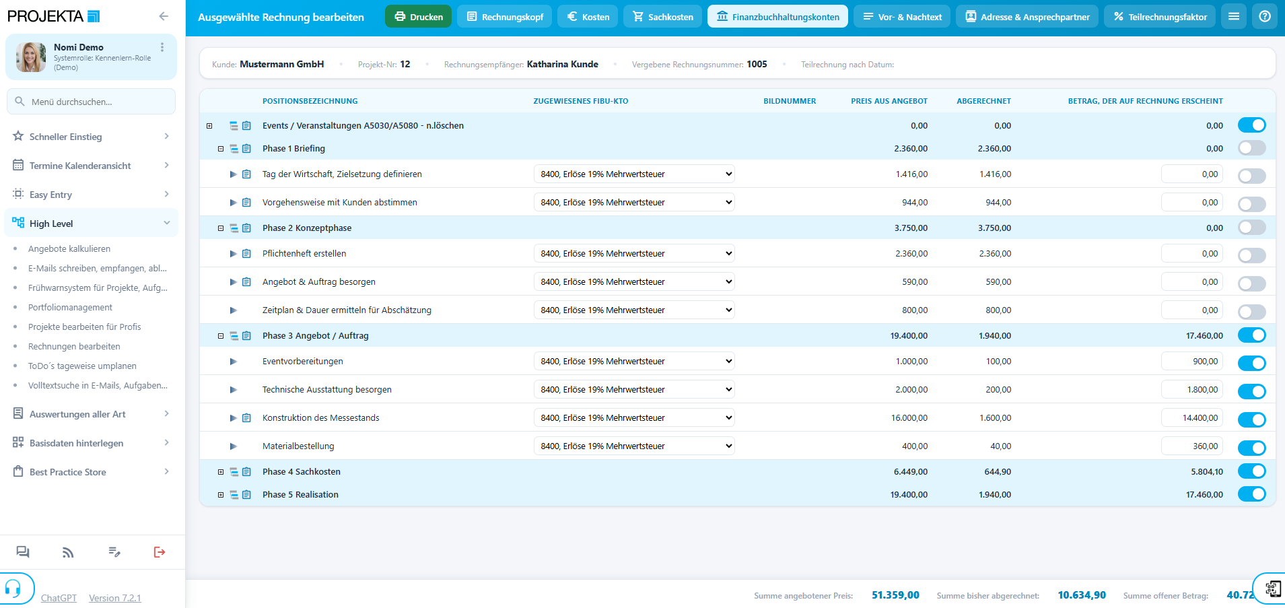
Task: Open Rechnungen bearbeiten in the sidebar
Action: point(74,346)
